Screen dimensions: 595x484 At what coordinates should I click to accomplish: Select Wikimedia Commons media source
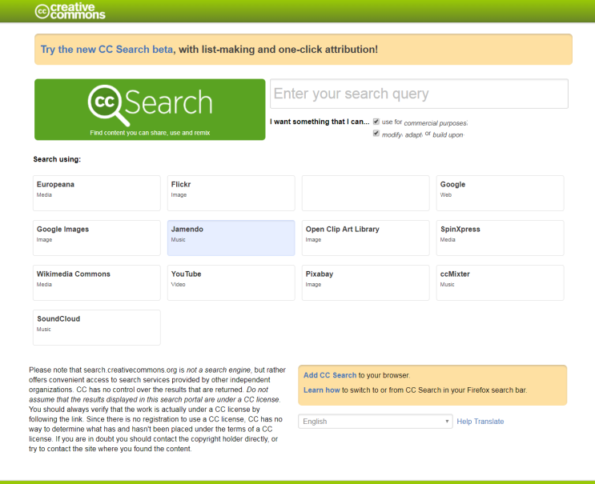tap(97, 282)
